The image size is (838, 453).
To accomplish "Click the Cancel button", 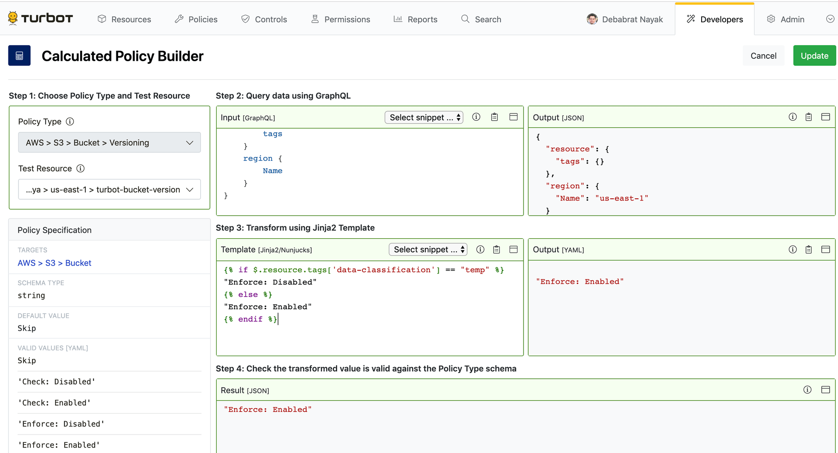I will click(763, 56).
